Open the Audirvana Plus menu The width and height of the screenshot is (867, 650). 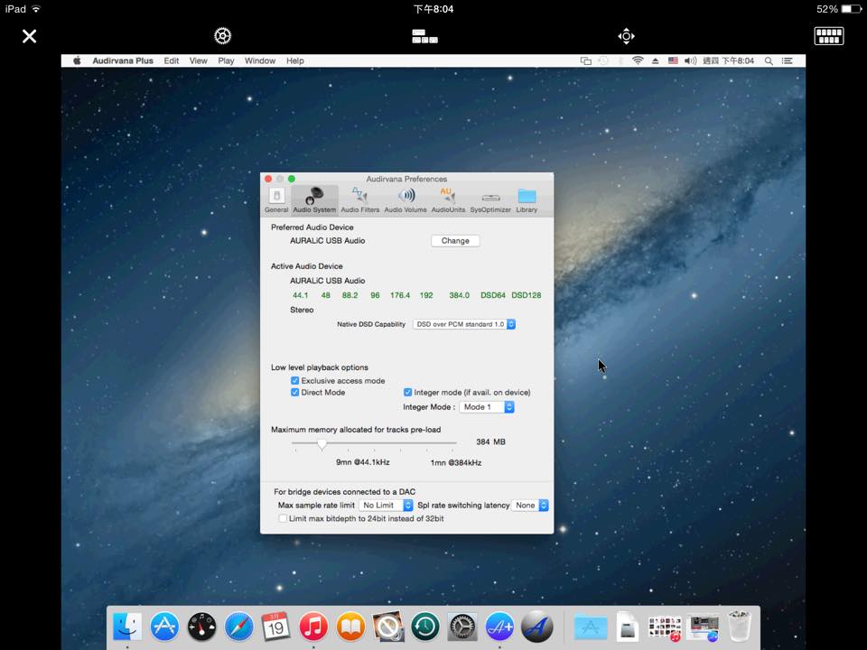coord(123,60)
